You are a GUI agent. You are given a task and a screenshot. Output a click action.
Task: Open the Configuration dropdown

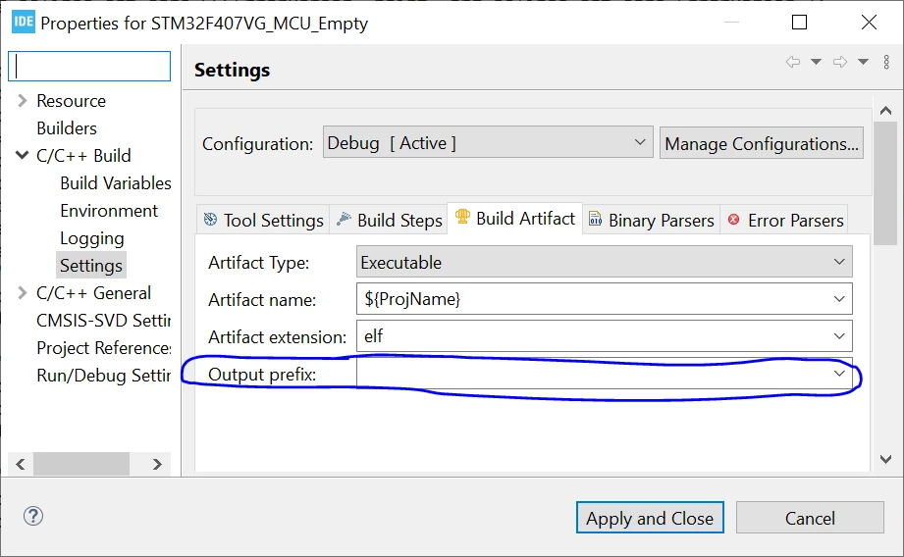pos(488,142)
